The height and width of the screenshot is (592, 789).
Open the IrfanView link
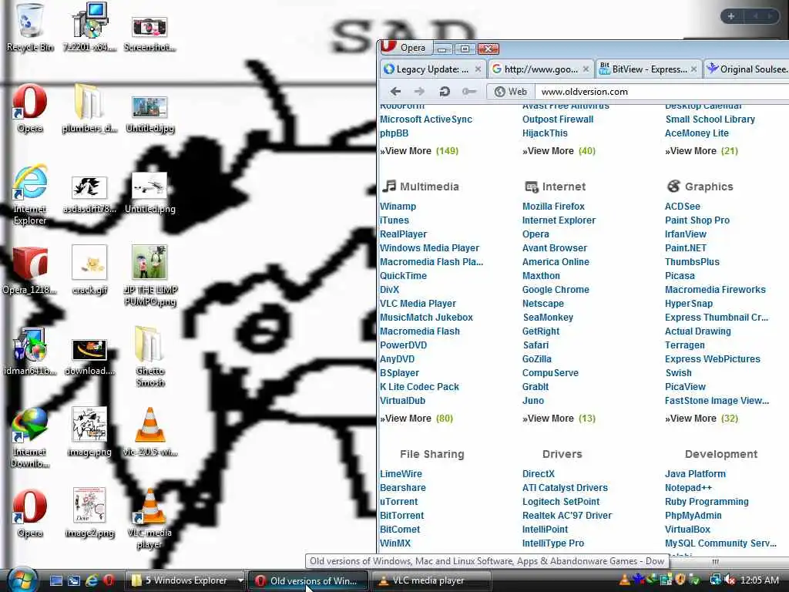[686, 234]
